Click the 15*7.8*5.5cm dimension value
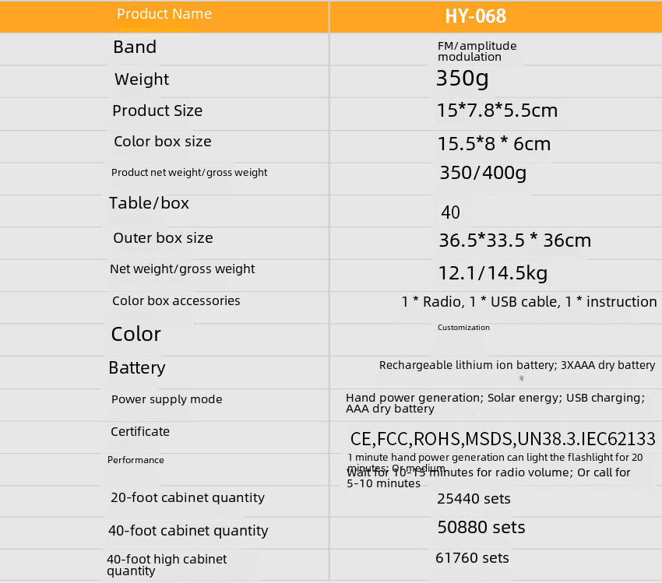662x583 pixels. tap(498, 111)
